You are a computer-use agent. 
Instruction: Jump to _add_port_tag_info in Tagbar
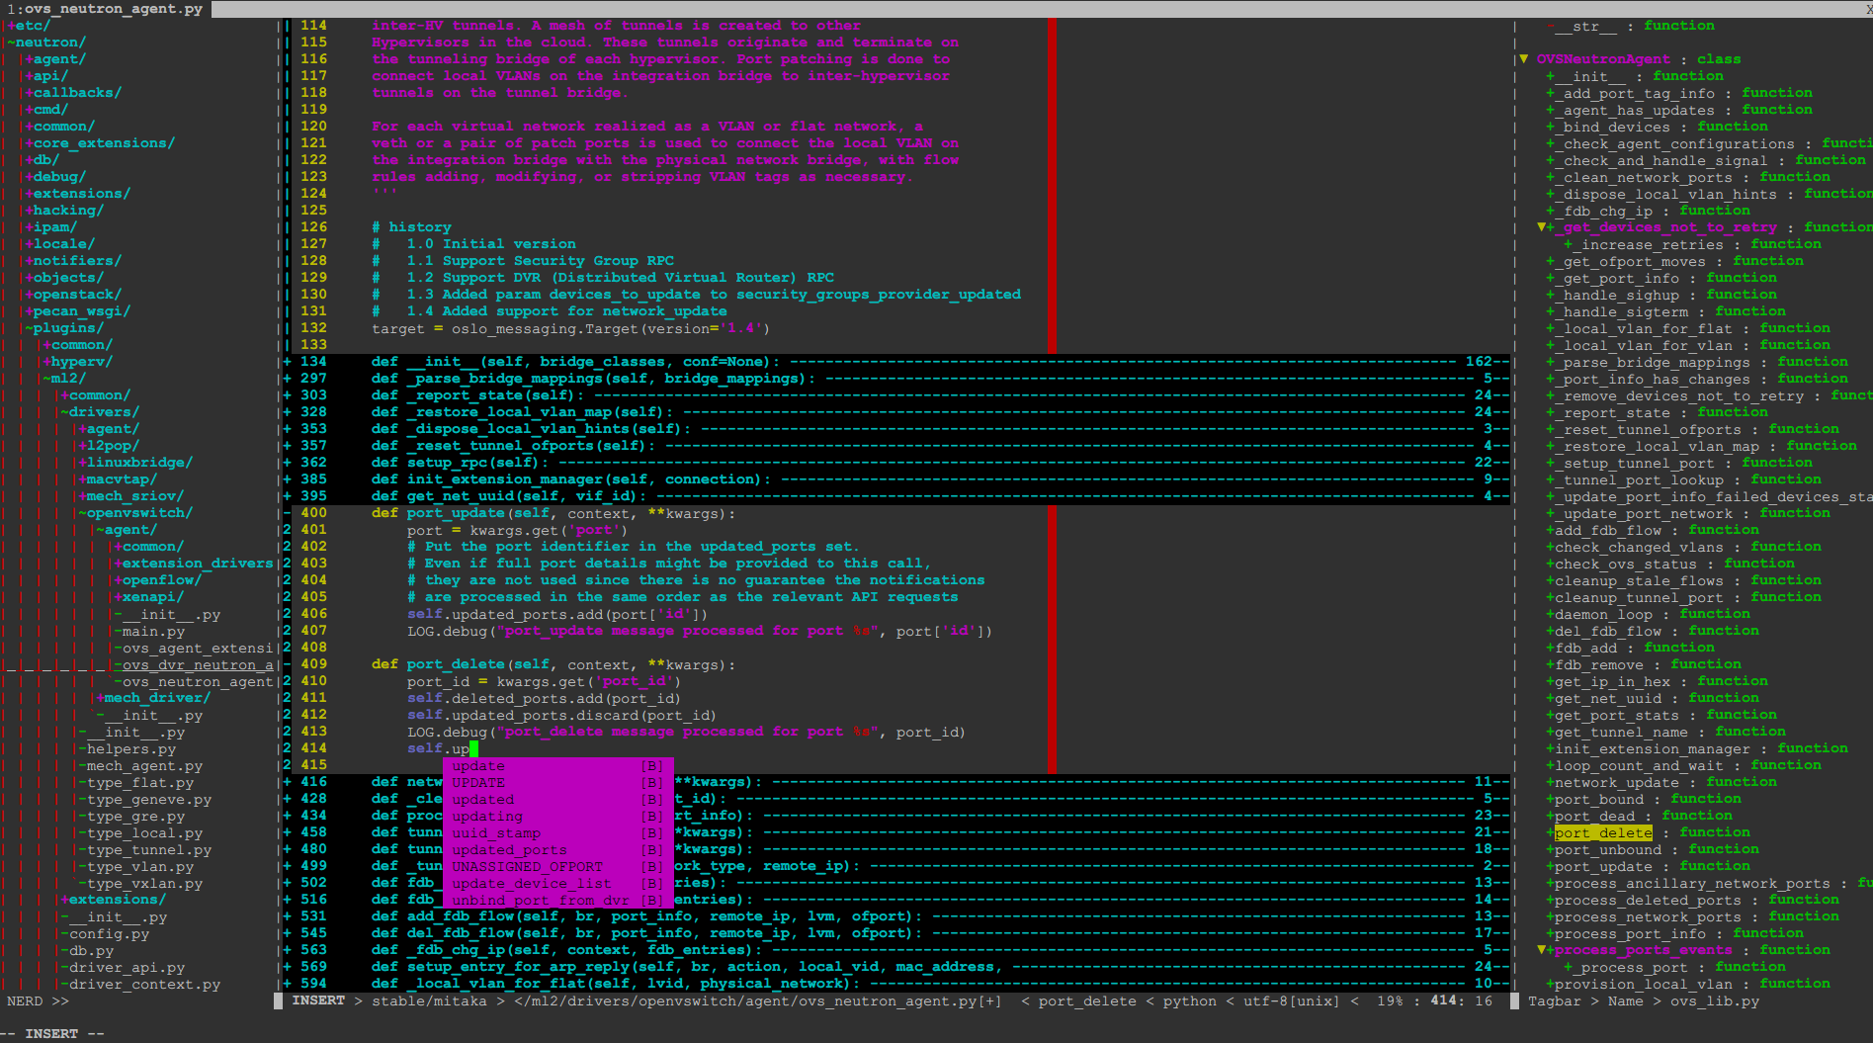tap(1635, 93)
